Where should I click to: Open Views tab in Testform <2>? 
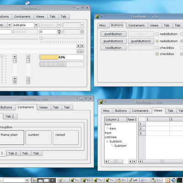click(154, 26)
